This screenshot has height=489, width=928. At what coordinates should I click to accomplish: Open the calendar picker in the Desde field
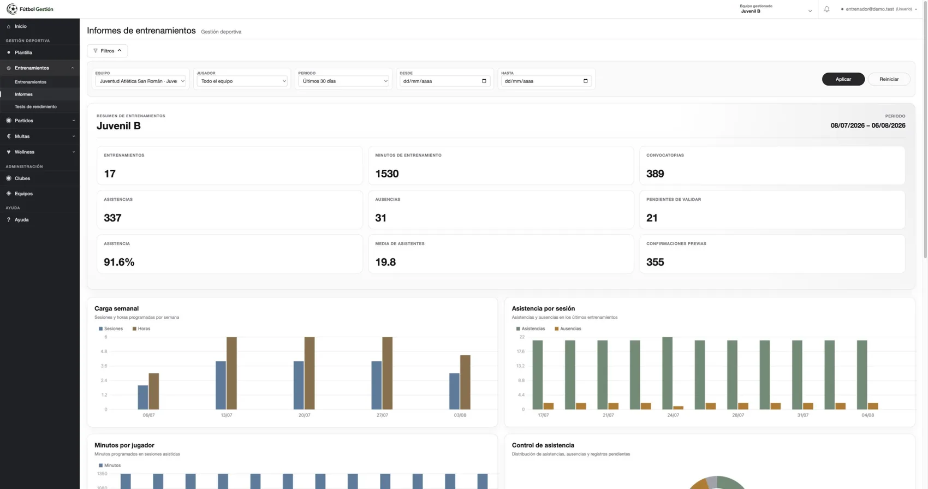484,81
